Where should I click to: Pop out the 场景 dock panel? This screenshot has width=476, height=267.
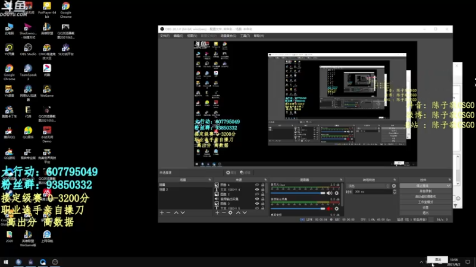tap(209, 180)
